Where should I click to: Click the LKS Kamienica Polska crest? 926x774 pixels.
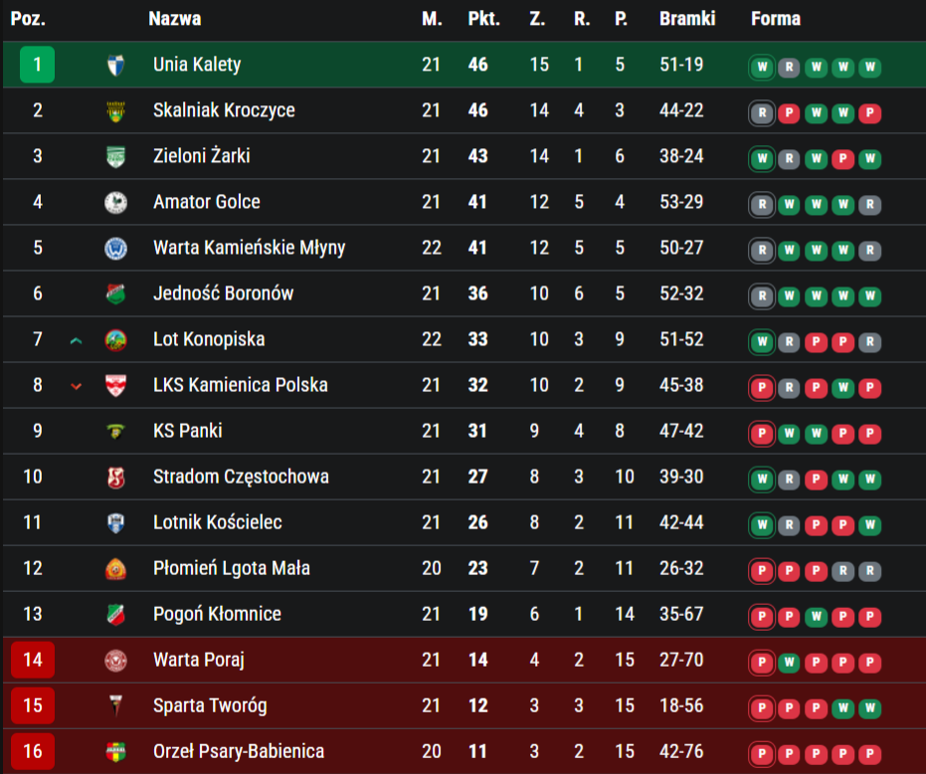[x=116, y=385]
